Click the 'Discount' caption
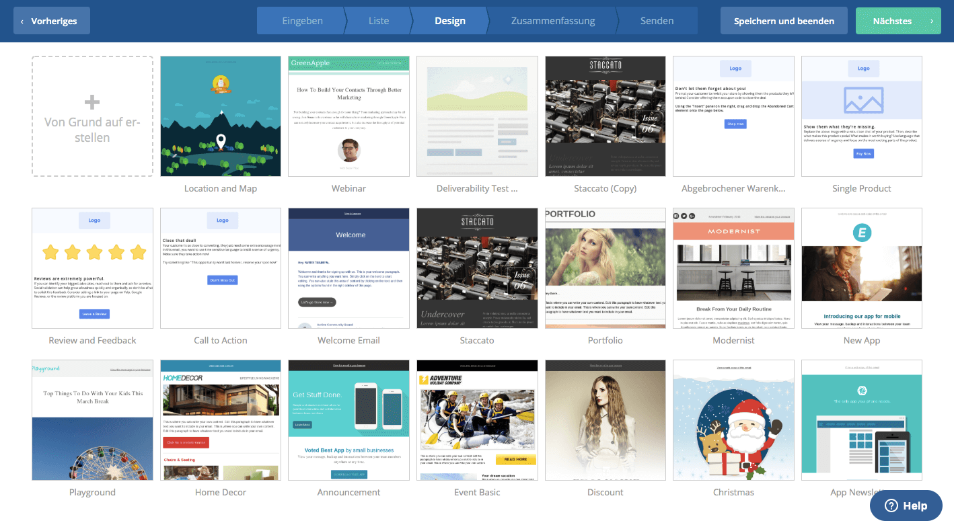This screenshot has width=954, height=527. click(x=606, y=493)
